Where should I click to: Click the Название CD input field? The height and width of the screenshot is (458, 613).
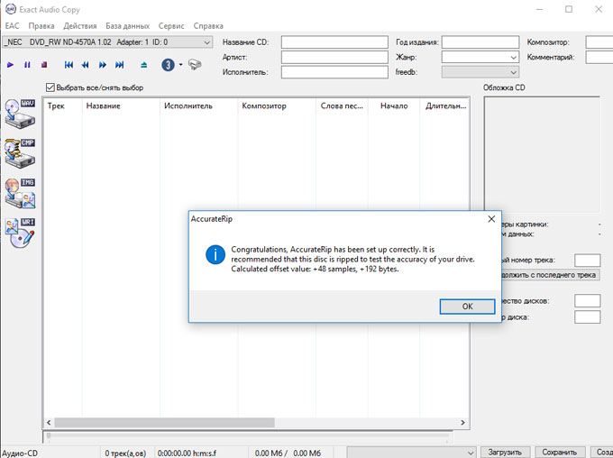pos(333,42)
